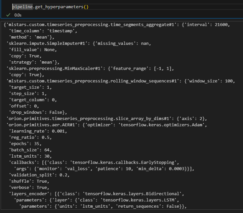Click 'tensorflow.keras.optimizers.Adam' optimizer value

(161, 125)
